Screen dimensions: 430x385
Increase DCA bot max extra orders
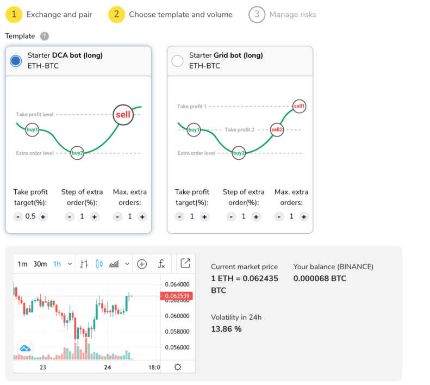(x=142, y=217)
